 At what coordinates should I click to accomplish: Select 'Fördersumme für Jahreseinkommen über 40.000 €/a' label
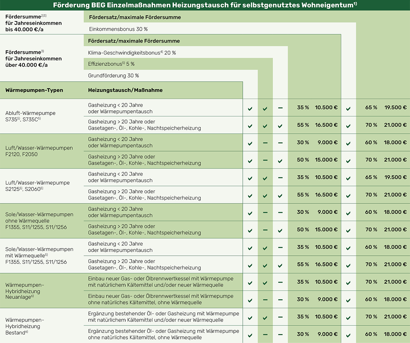(x=33, y=58)
